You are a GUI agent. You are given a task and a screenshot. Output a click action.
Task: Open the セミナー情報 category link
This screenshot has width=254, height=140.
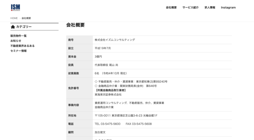19,51
